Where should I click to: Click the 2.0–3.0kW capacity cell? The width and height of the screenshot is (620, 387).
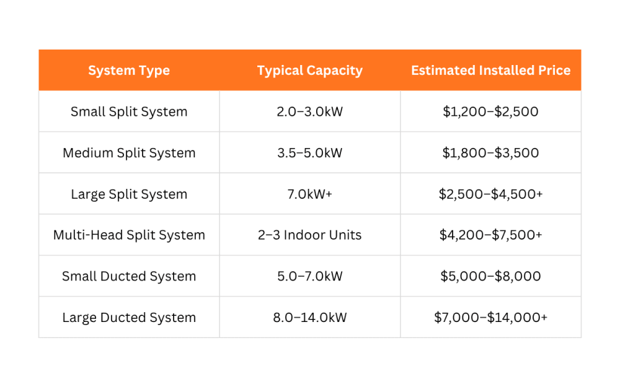[x=309, y=111]
